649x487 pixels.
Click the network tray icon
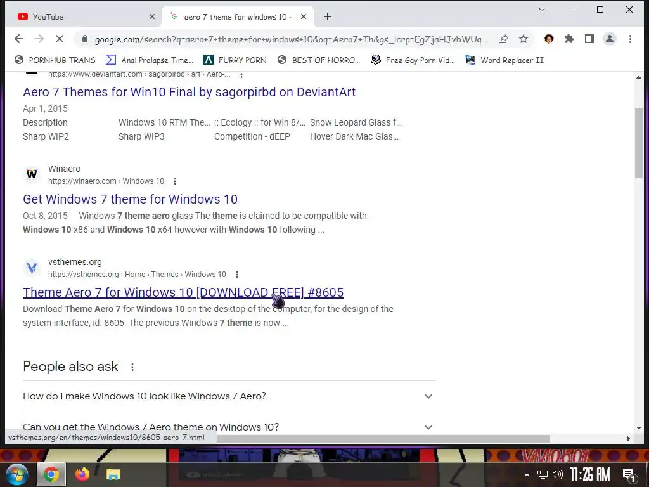[x=543, y=474]
